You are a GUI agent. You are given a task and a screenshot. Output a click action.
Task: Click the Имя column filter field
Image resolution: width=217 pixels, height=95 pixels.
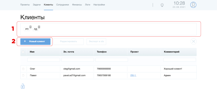tap(44, 60)
